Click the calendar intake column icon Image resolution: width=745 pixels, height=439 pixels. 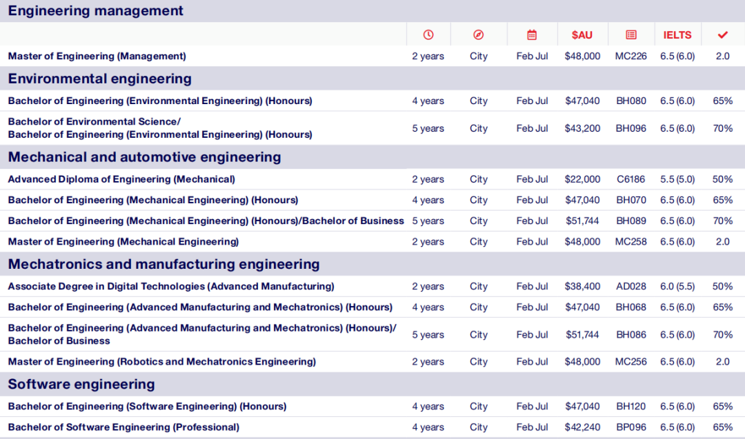click(x=532, y=34)
